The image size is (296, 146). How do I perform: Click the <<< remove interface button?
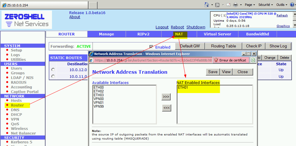167,108
